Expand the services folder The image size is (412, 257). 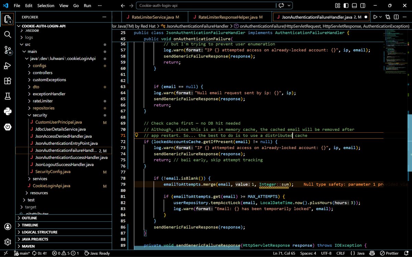pyautogui.click(x=40, y=179)
